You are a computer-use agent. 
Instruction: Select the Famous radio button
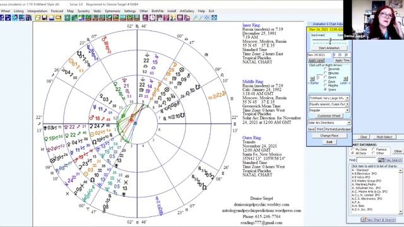[x=373, y=149]
